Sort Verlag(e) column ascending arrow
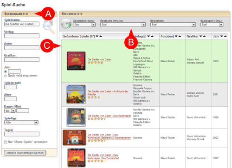Image resolution: width=232 pixels, height=168 pixels. coord(152,36)
